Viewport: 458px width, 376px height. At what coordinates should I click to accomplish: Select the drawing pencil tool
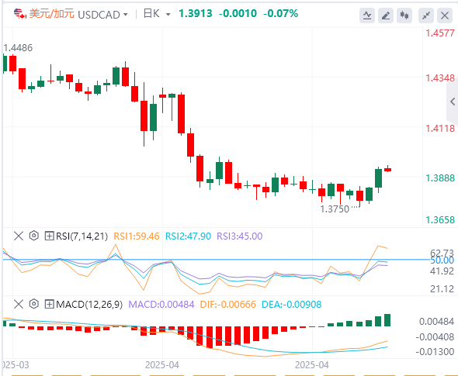[x=386, y=16]
